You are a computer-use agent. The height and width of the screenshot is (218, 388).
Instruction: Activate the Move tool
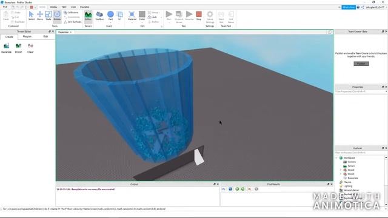coord(40,16)
